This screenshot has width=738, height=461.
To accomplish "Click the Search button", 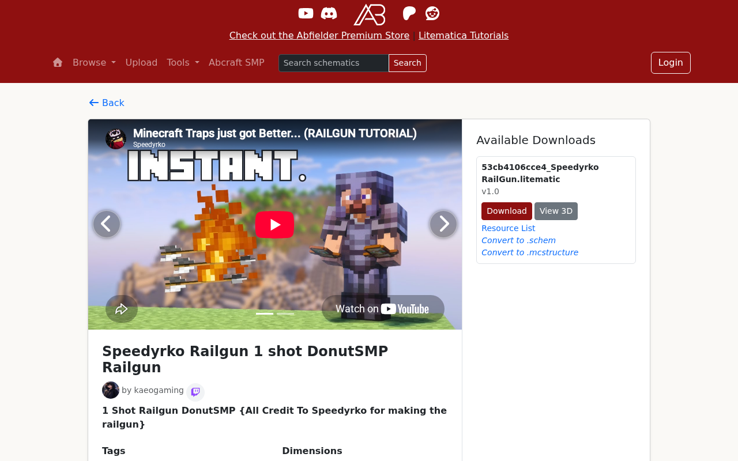I will [408, 63].
